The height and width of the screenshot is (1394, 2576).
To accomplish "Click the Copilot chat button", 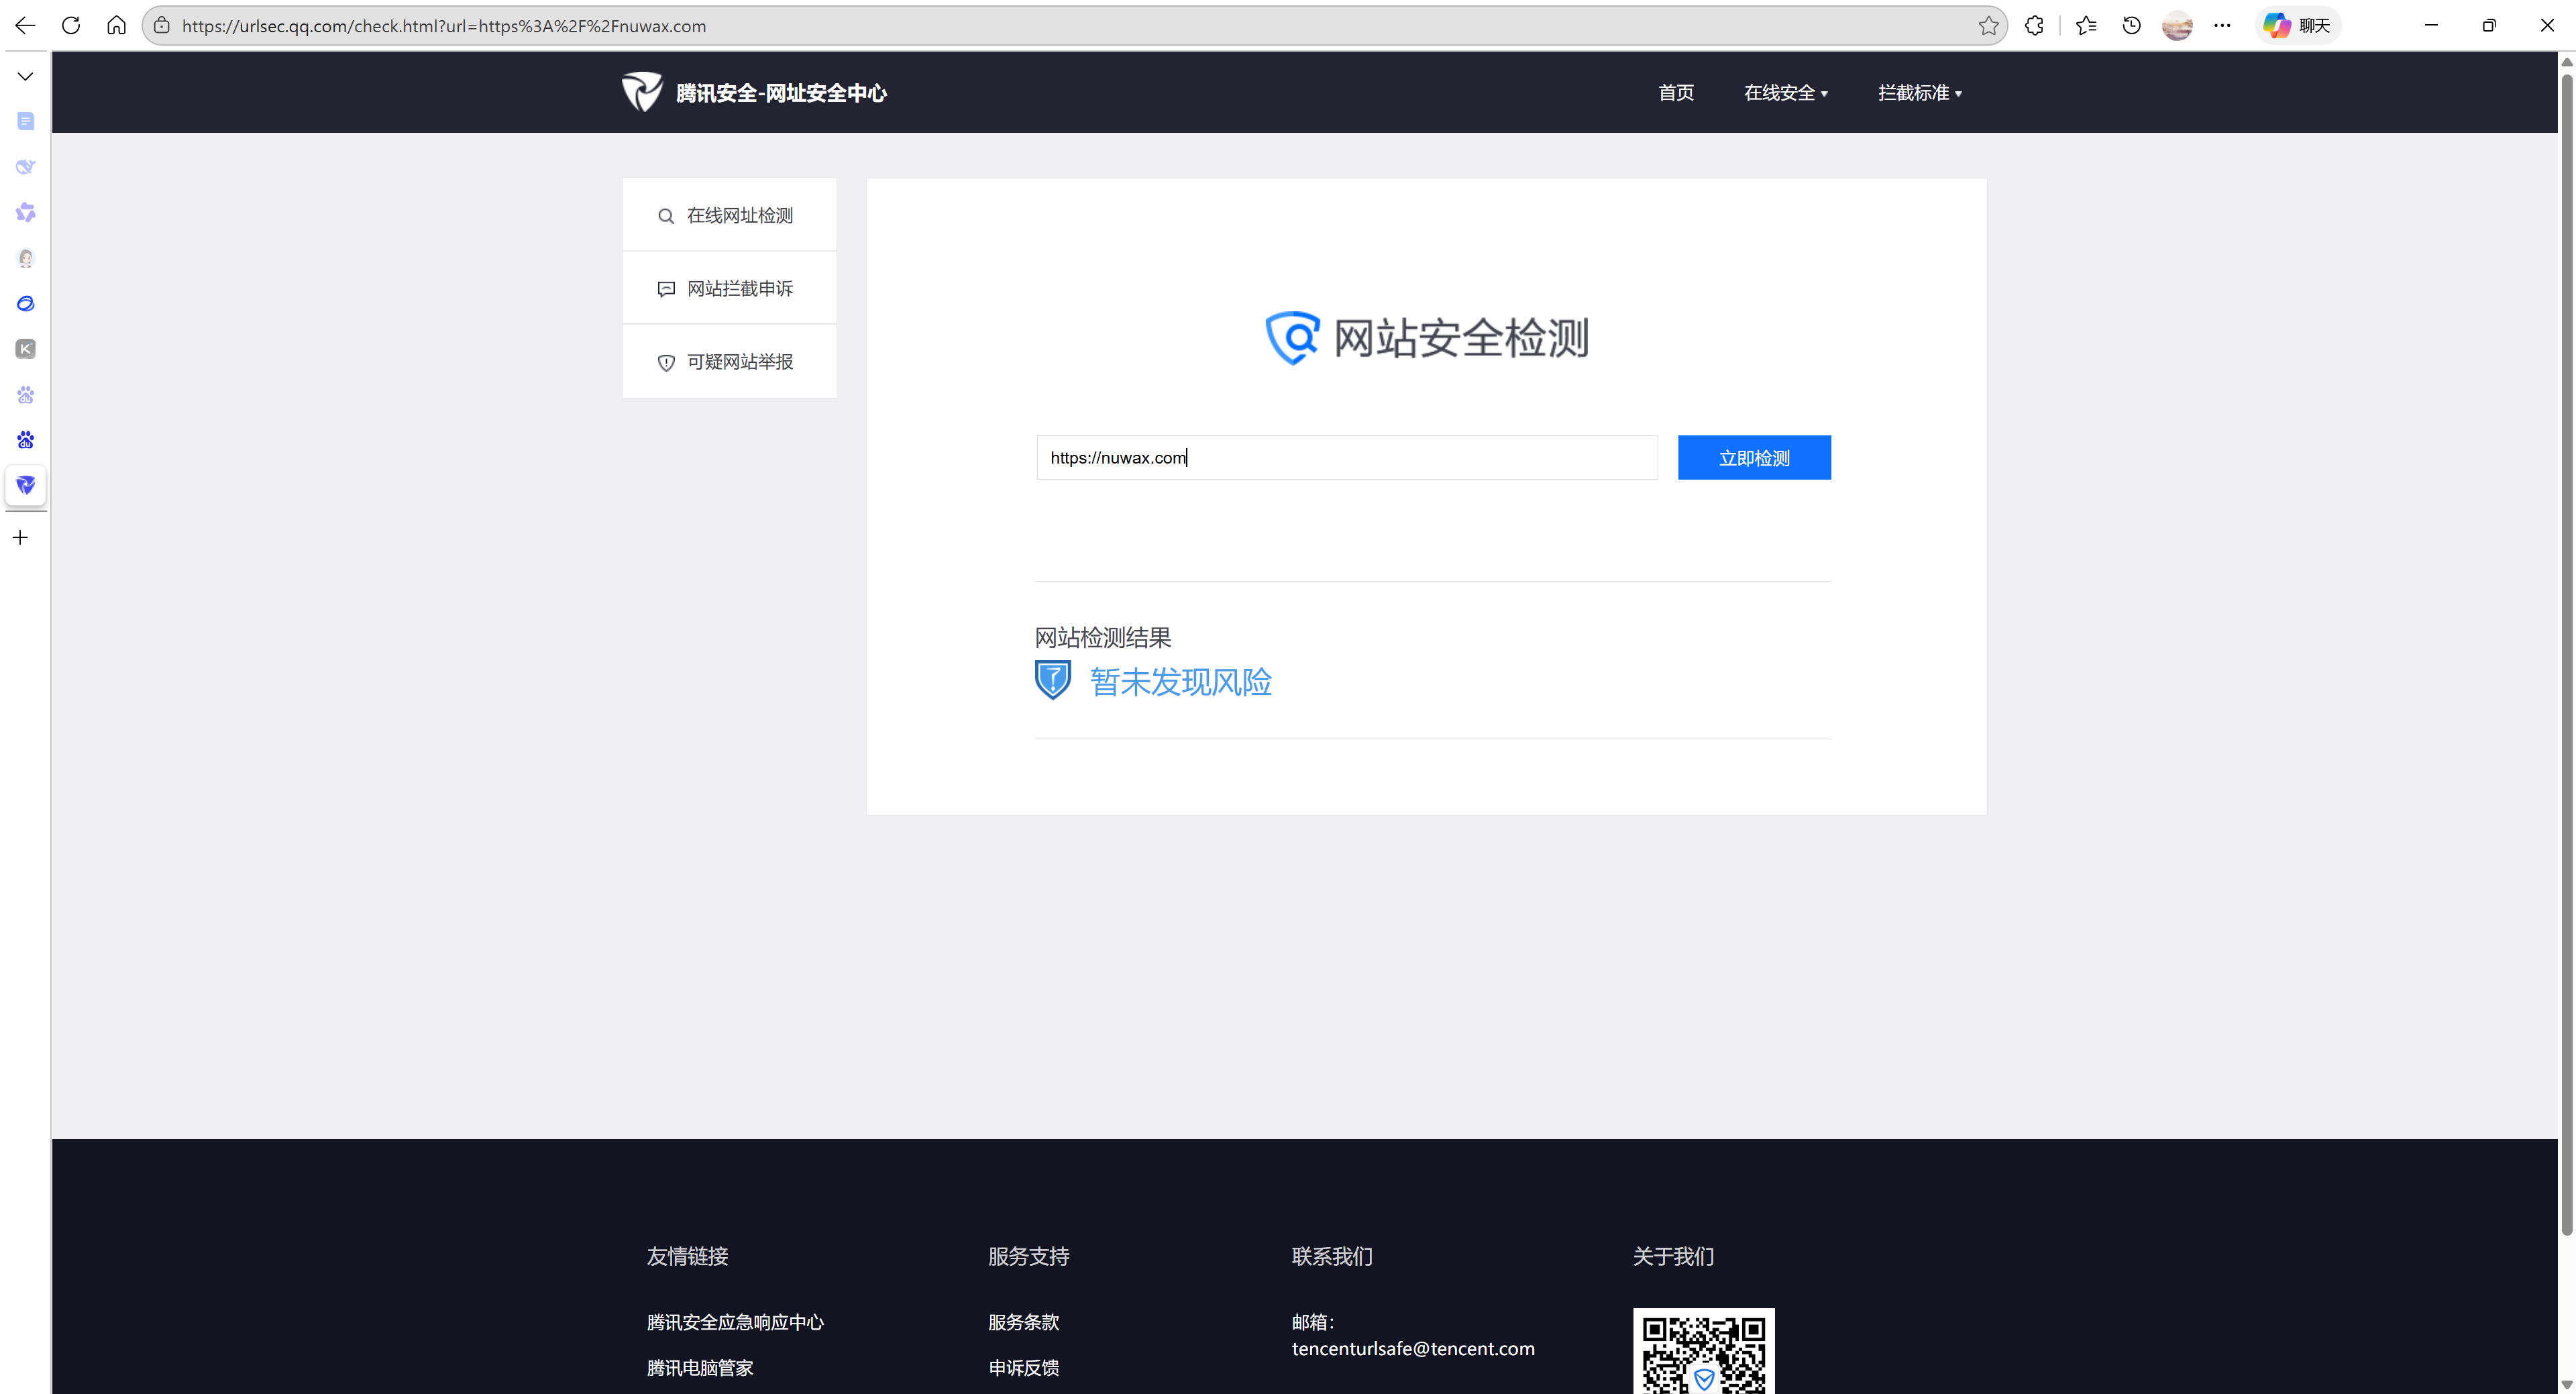I will tap(2298, 26).
